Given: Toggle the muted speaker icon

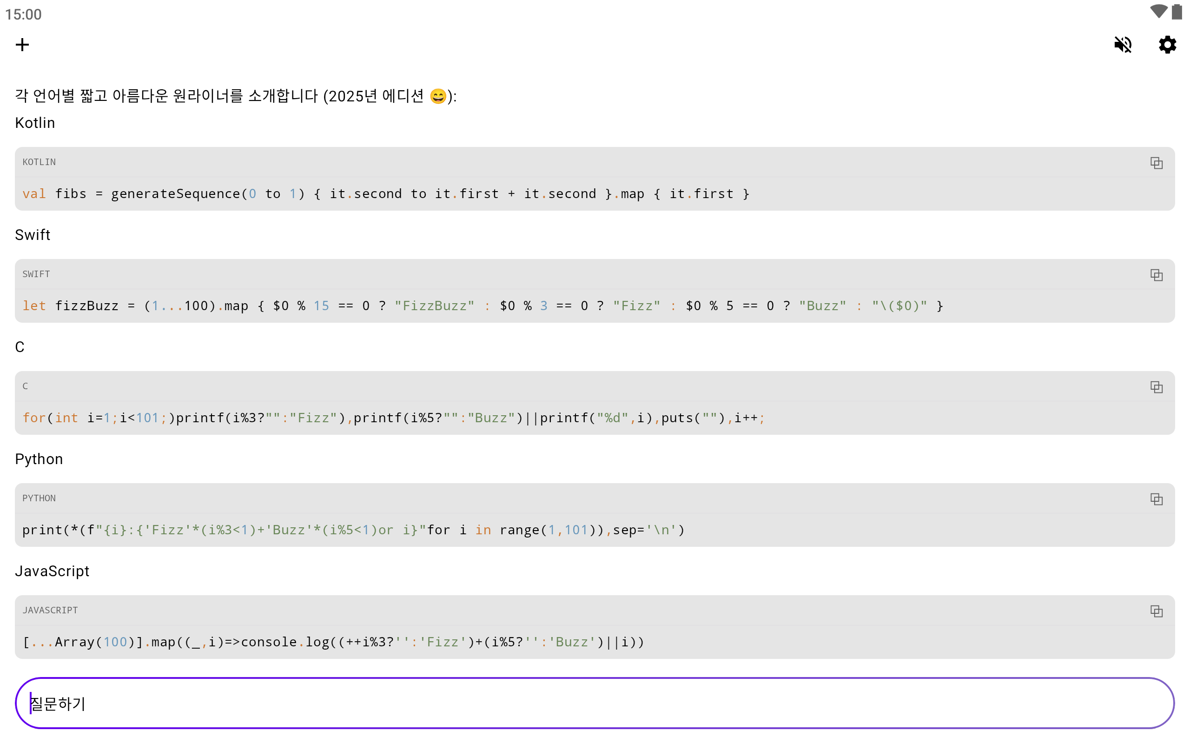Looking at the screenshot, I should click(1123, 45).
